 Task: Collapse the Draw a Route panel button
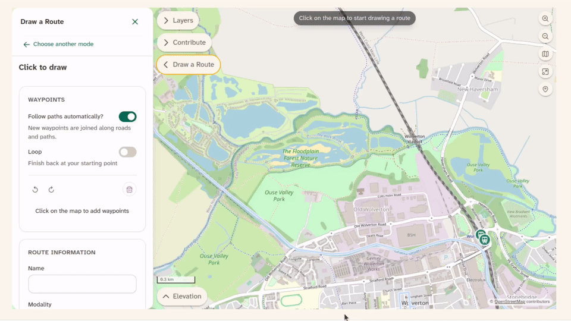click(189, 64)
